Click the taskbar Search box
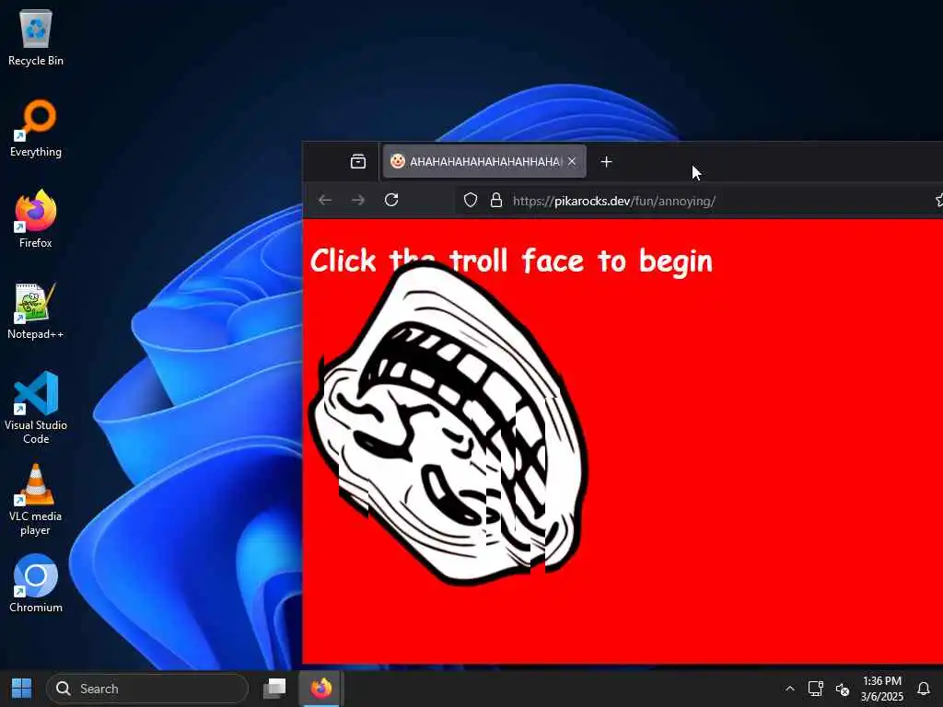This screenshot has width=943, height=707. 147,689
